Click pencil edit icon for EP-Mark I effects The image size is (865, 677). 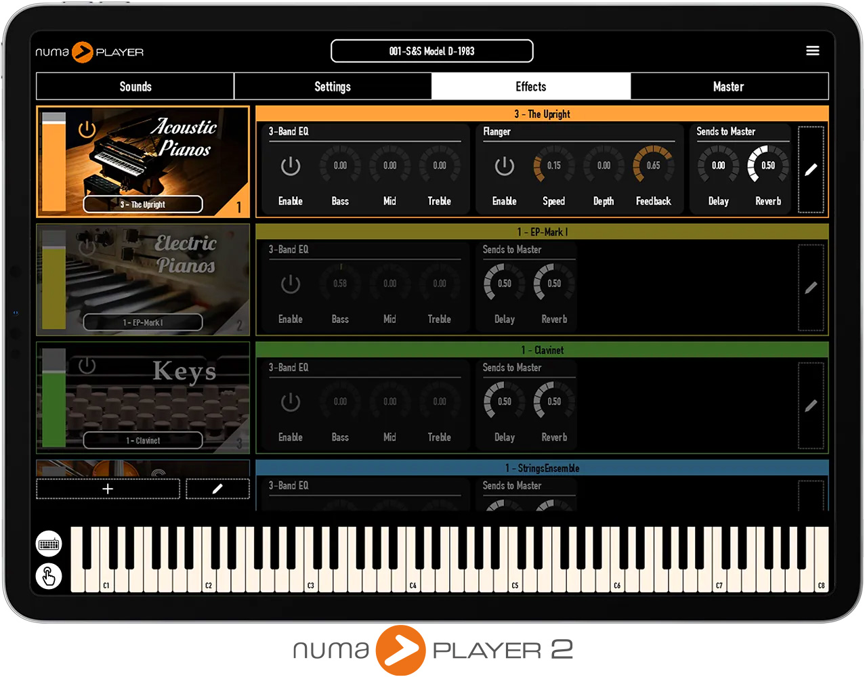[x=811, y=288]
